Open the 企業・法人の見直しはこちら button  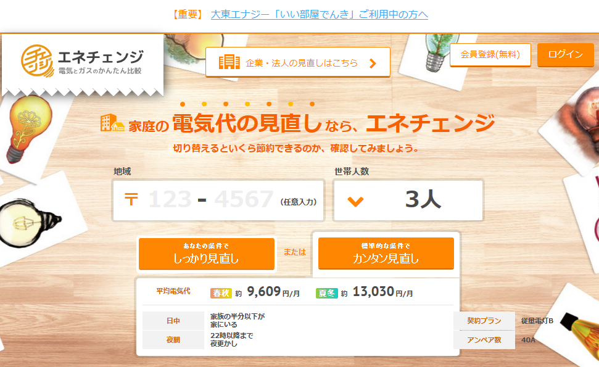297,62
